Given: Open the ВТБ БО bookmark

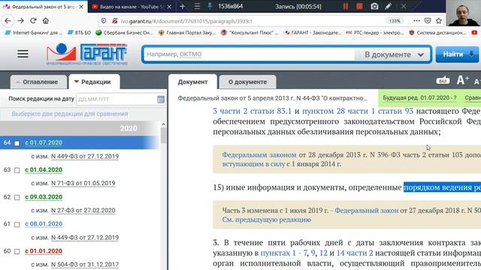Looking at the screenshot, I should click(x=80, y=32).
